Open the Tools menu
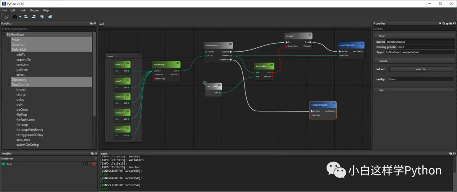 coord(22,10)
